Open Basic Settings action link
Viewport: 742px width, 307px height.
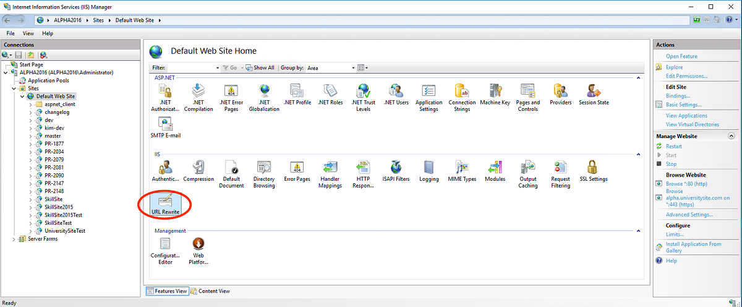(x=683, y=105)
